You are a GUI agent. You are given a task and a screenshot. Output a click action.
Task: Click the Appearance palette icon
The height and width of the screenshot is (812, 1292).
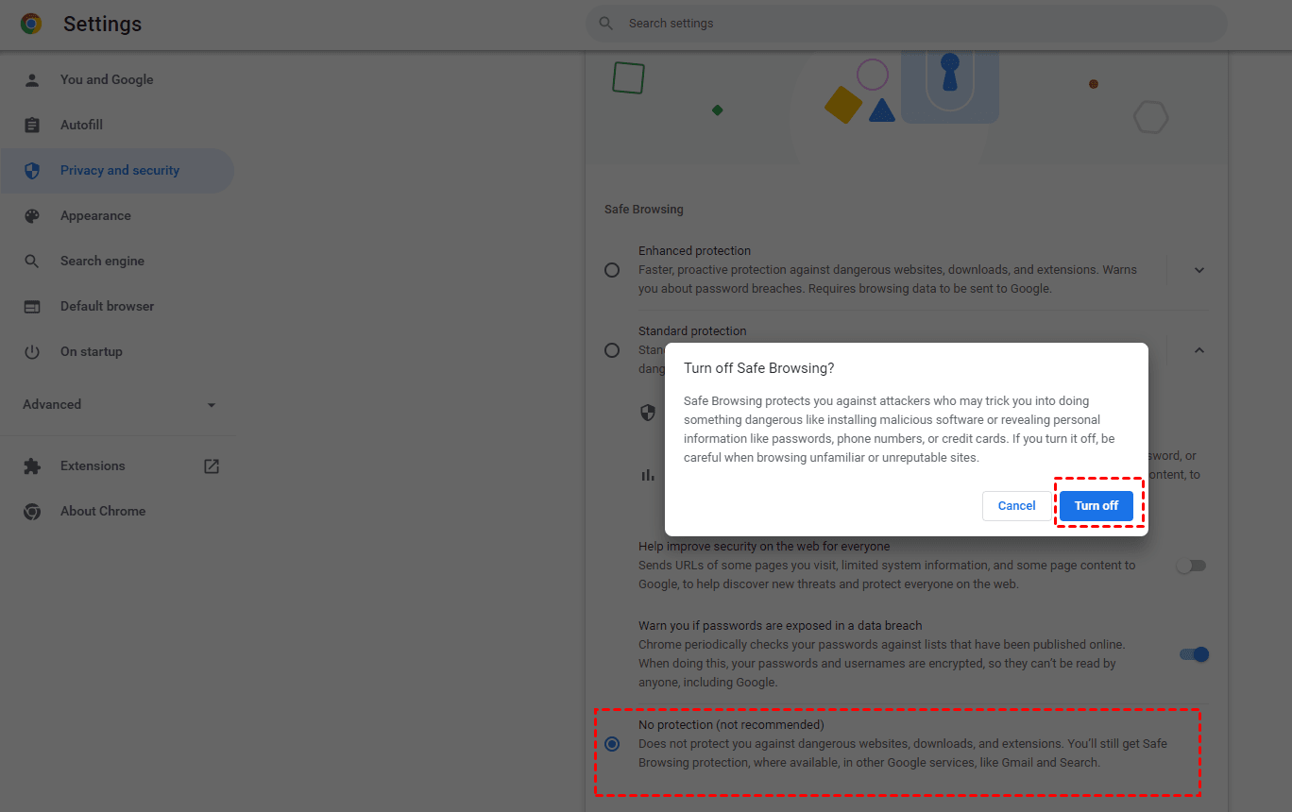(x=32, y=215)
